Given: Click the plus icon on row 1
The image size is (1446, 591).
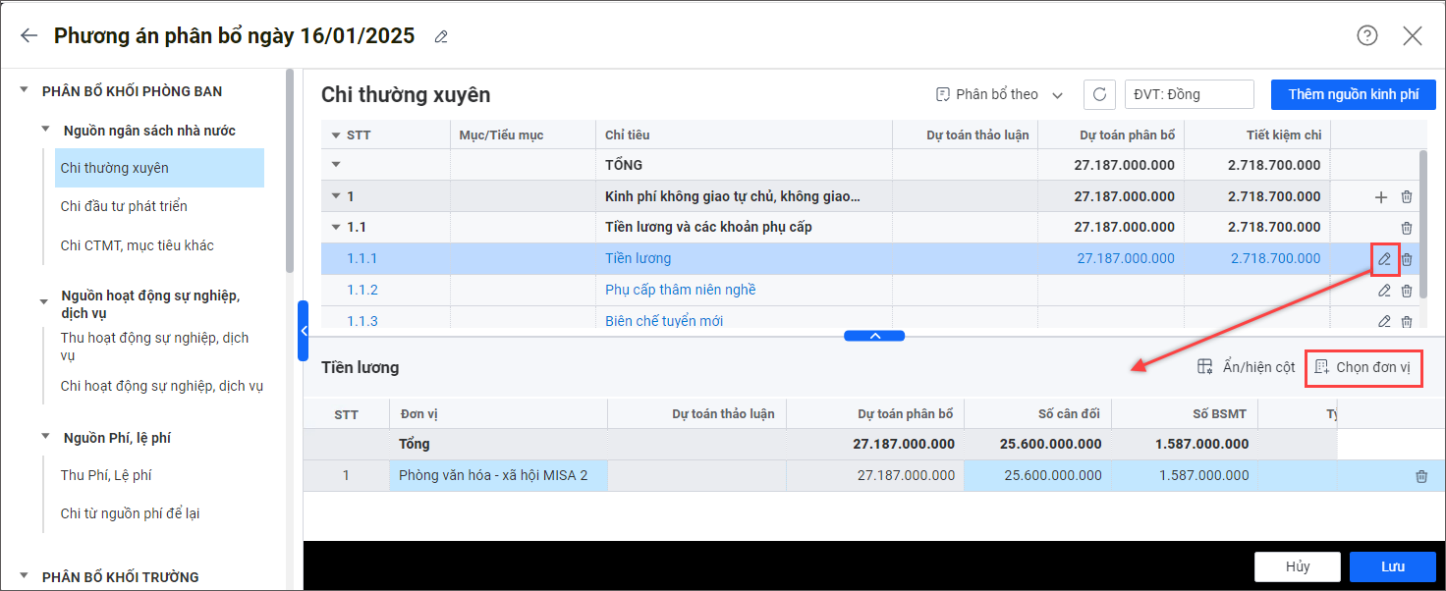Looking at the screenshot, I should coord(1380,197).
